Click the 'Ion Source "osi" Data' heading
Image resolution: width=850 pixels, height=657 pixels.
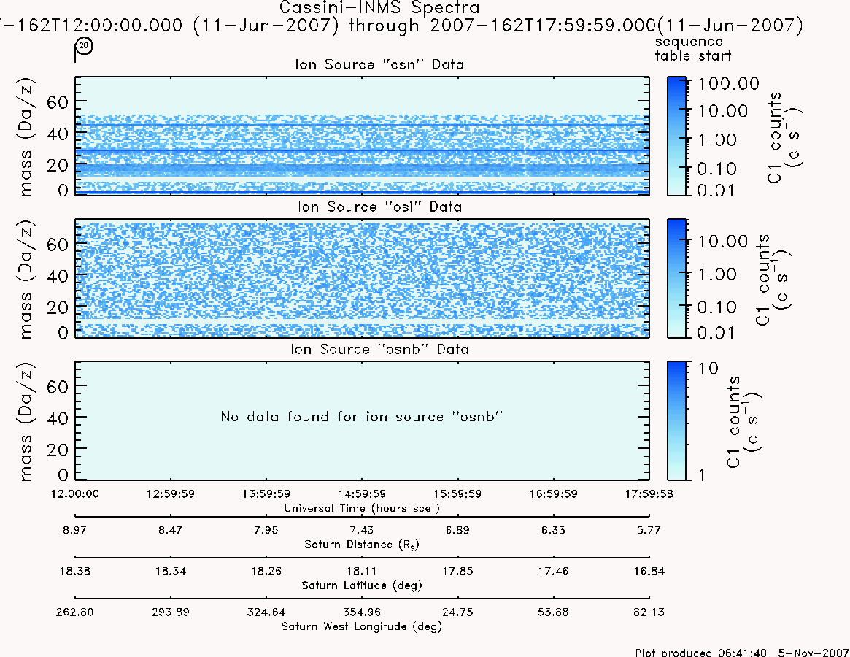[379, 207]
